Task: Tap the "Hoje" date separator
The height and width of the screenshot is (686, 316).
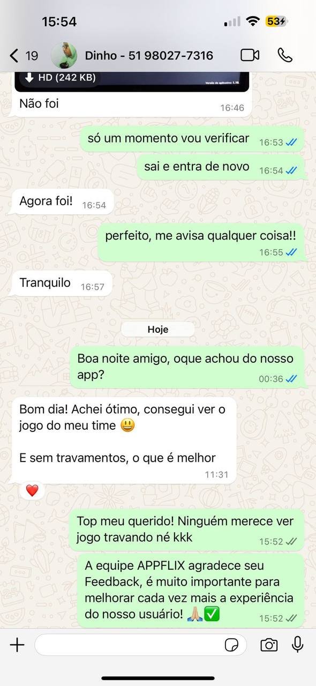Action: coord(158,330)
